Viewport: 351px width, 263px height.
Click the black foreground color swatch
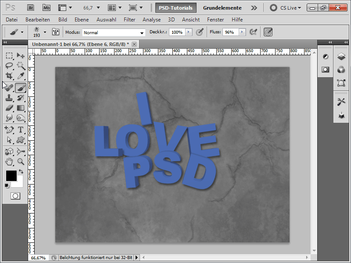(x=11, y=176)
